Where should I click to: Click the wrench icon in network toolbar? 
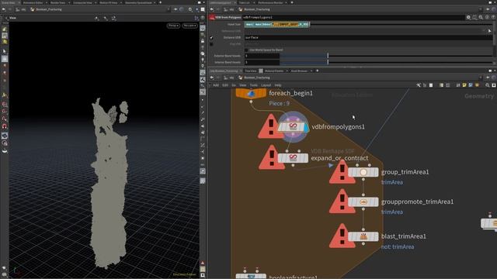[419, 85]
